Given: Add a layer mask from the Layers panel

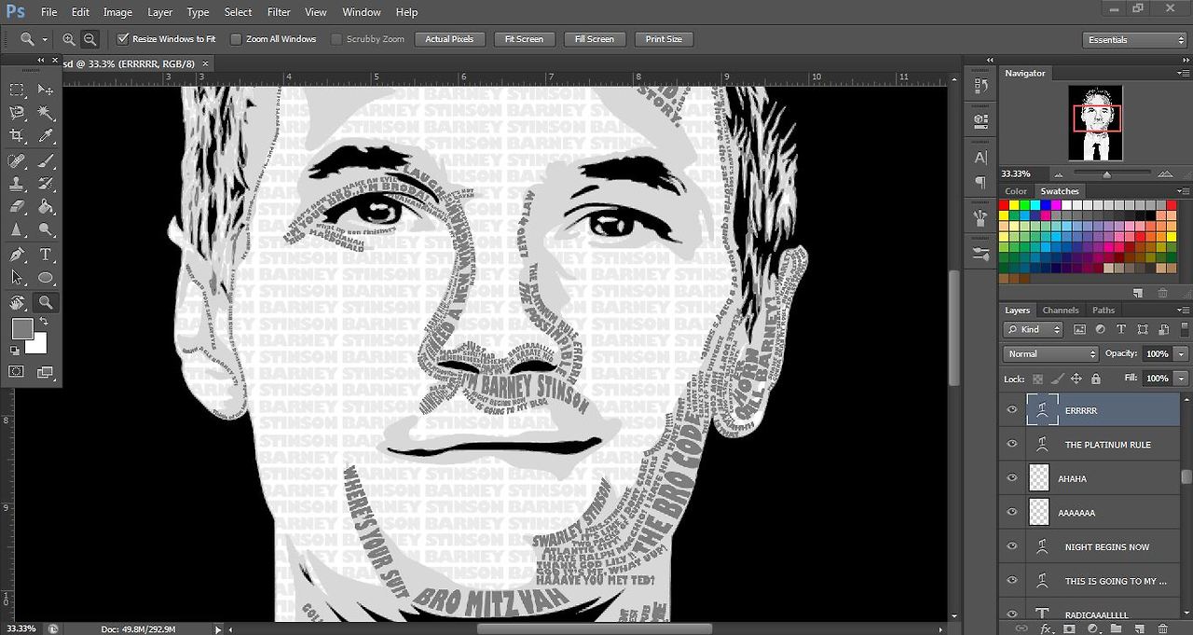Looking at the screenshot, I should pos(1070,629).
